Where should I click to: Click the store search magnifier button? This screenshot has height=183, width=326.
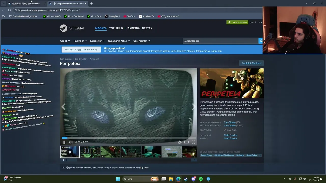pyautogui.click(x=261, y=41)
